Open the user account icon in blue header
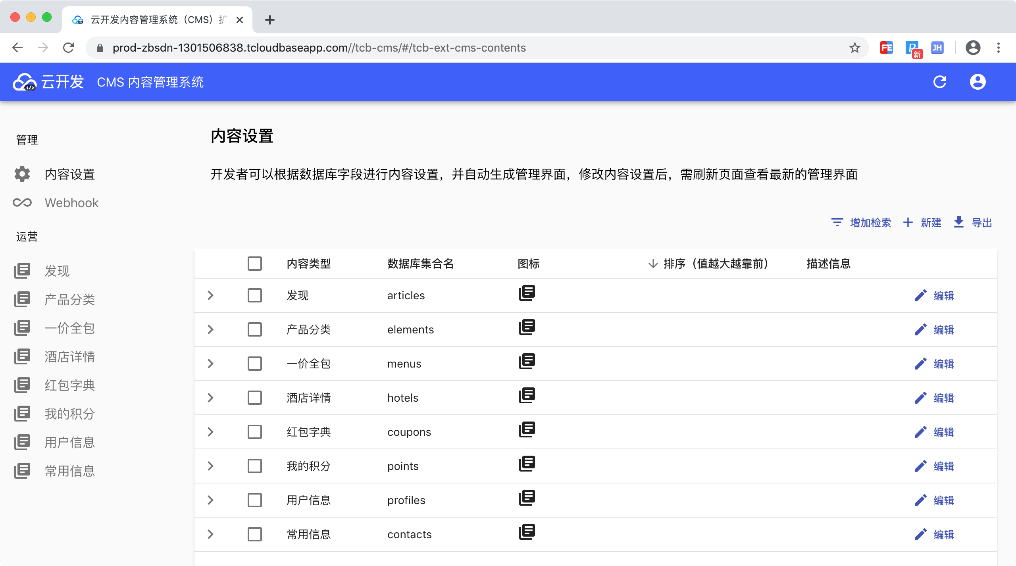Image resolution: width=1016 pixels, height=566 pixels. coord(978,82)
